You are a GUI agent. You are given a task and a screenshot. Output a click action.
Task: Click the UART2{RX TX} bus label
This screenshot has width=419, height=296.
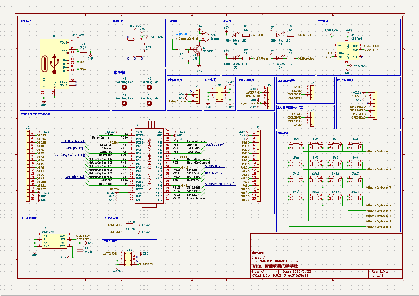point(74,148)
